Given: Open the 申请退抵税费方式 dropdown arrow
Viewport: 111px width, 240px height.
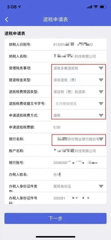Looking at the screenshot, I should pos(101,115).
